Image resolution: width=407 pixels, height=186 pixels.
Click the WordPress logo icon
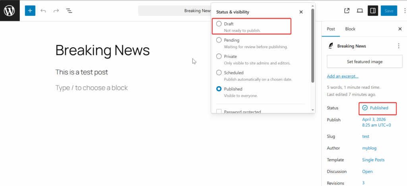click(10, 11)
